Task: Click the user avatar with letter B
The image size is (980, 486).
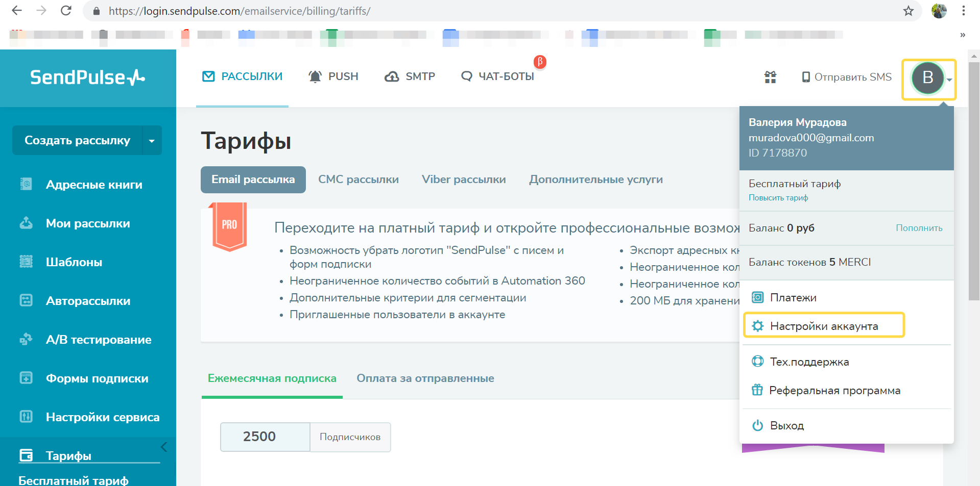Action: [928, 78]
